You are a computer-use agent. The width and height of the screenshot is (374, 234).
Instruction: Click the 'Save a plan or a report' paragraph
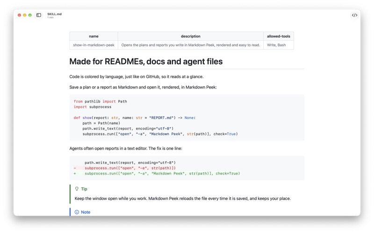tap(143, 87)
